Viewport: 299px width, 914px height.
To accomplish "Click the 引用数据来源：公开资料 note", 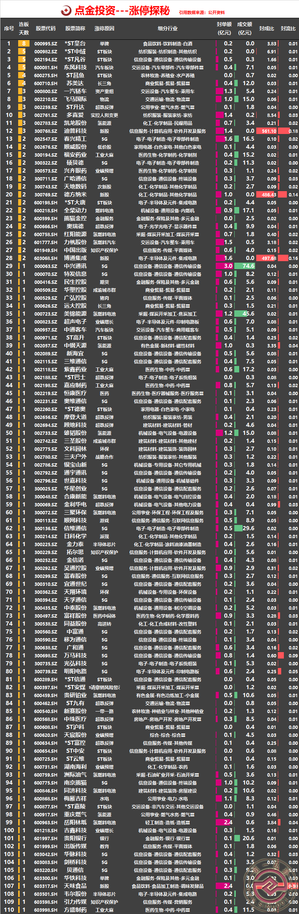I will point(202,12).
